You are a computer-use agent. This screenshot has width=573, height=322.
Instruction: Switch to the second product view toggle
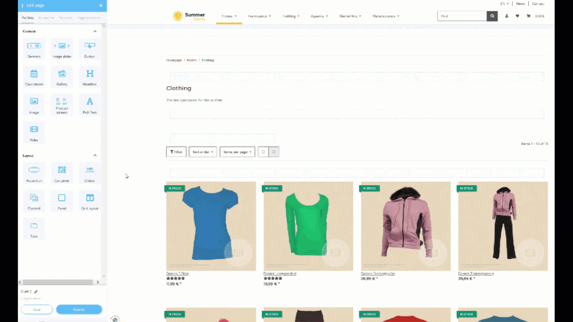(x=274, y=151)
